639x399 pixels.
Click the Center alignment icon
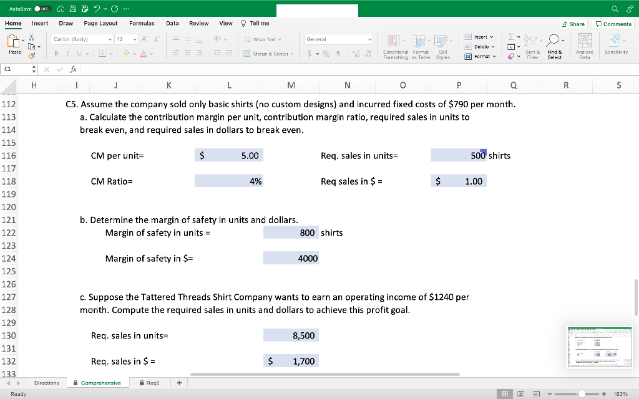tap(187, 53)
